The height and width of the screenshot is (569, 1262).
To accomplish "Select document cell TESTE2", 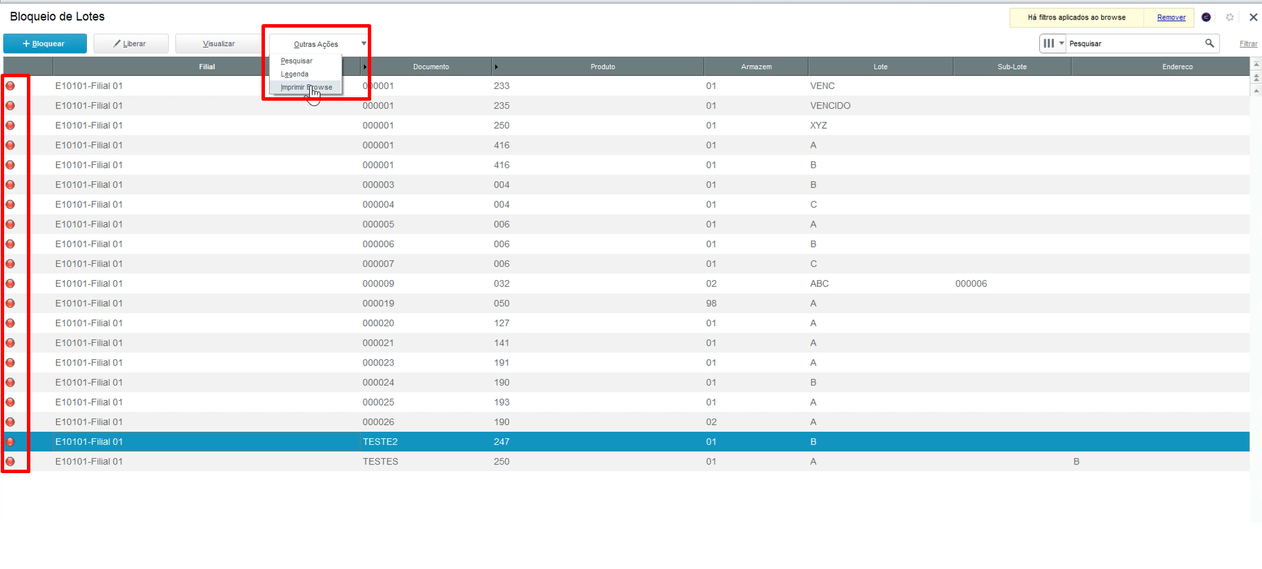I will [380, 442].
